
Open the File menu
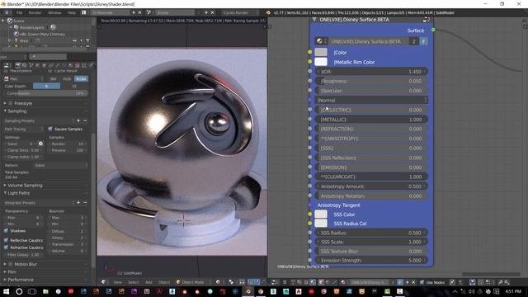pyautogui.click(x=20, y=12)
